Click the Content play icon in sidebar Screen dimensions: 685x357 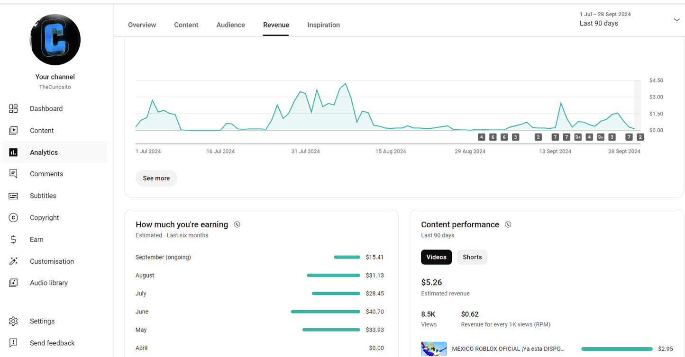click(x=13, y=131)
